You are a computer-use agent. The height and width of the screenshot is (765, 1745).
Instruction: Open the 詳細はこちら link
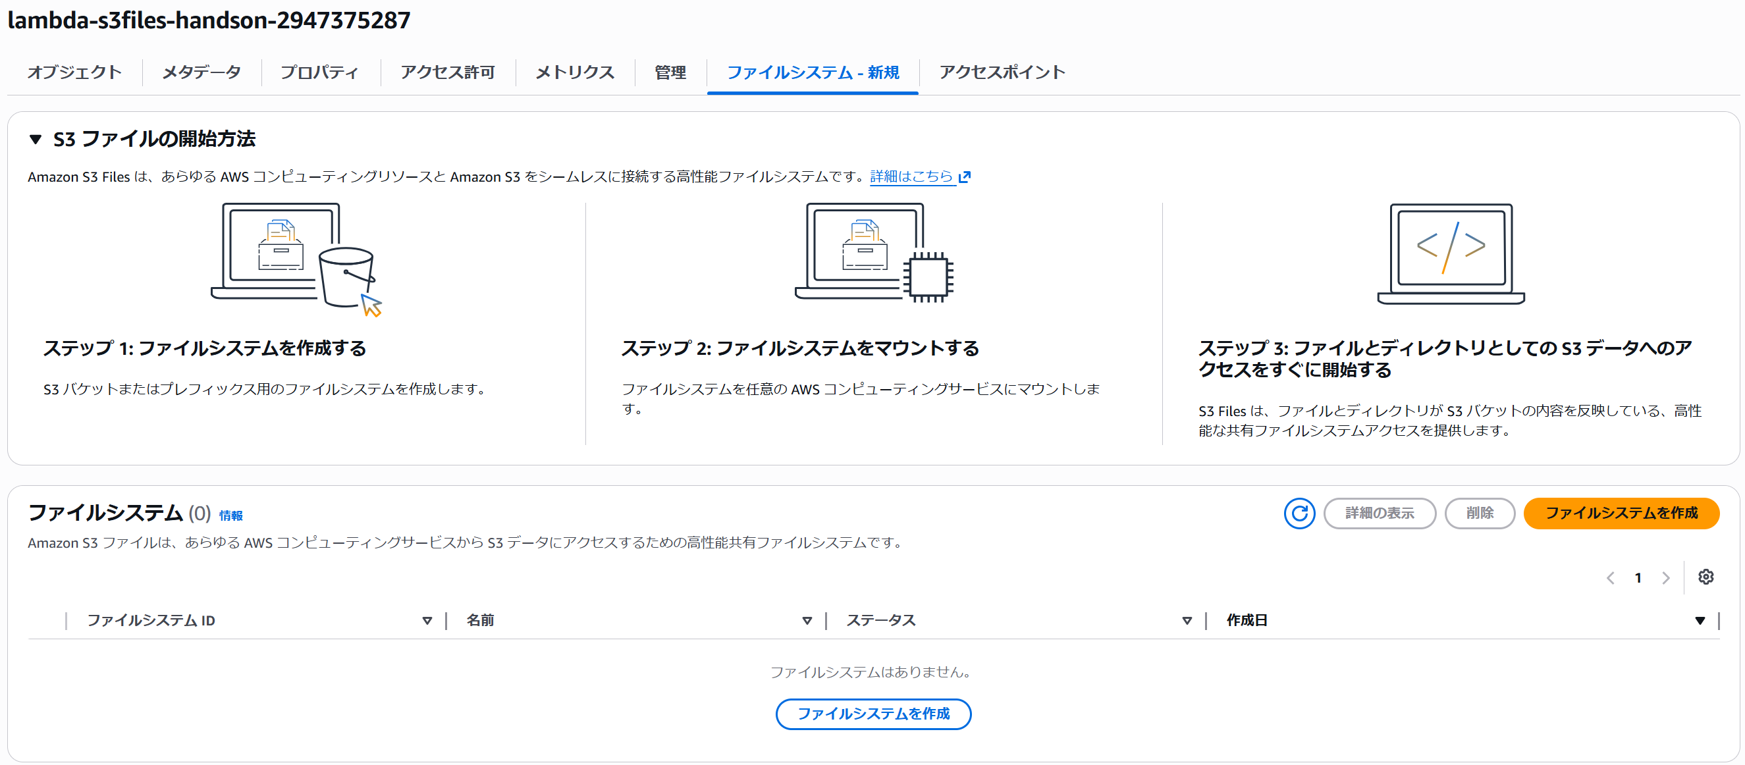(x=911, y=176)
